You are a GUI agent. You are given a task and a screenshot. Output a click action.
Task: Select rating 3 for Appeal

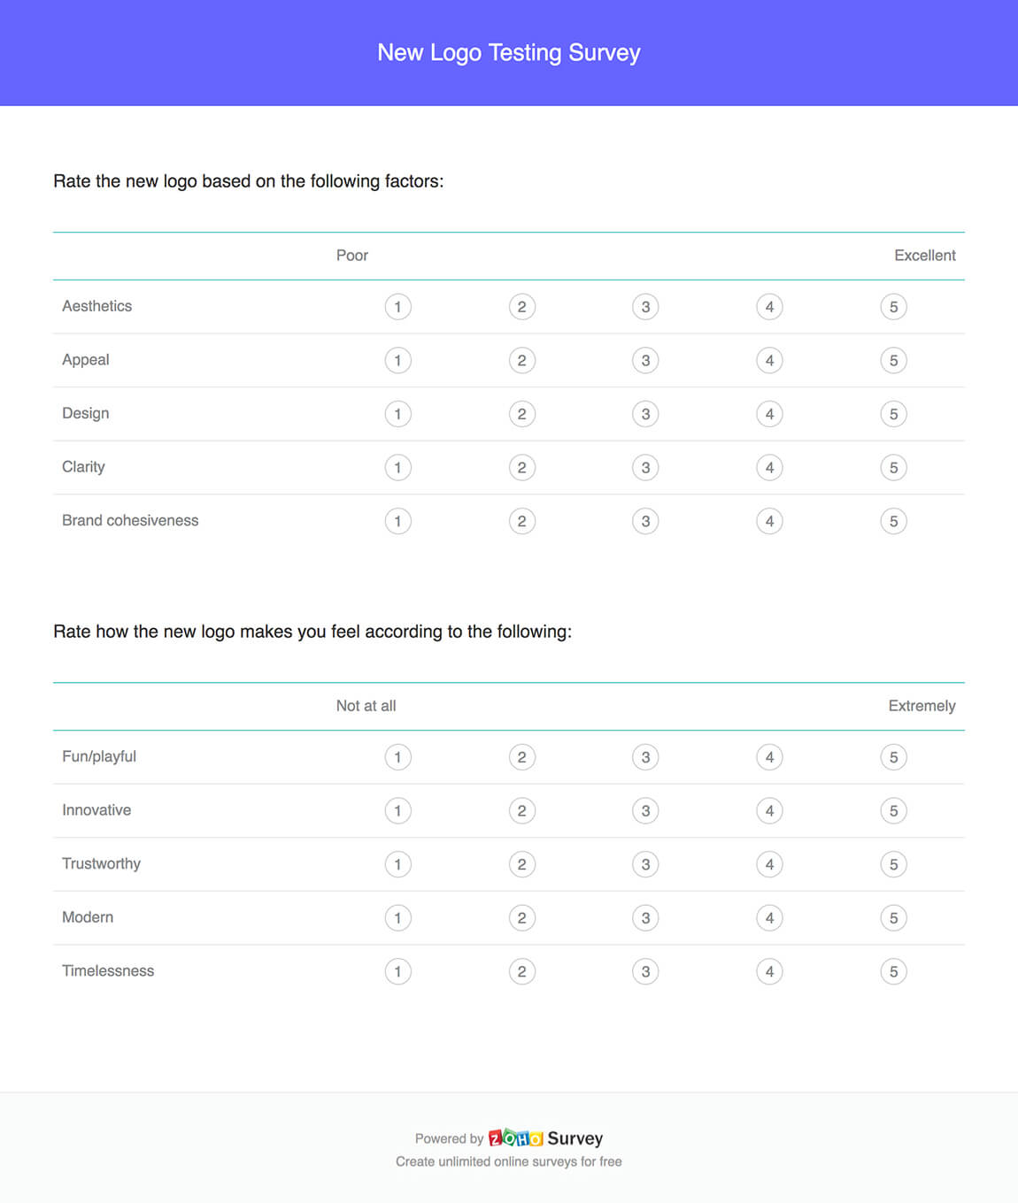[645, 361]
